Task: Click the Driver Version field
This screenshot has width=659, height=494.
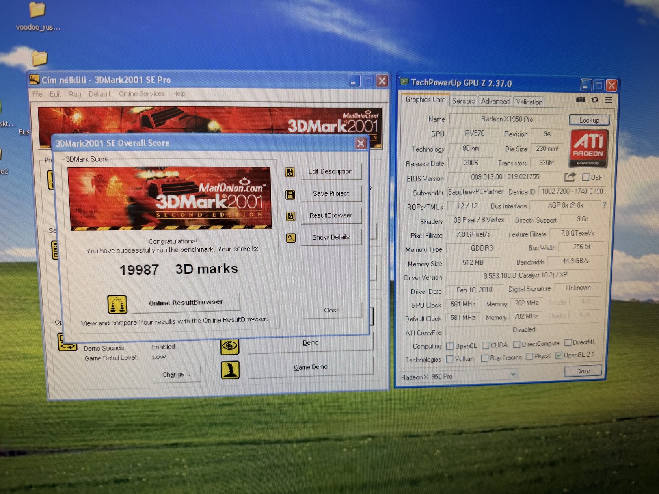Action: pyautogui.click(x=525, y=275)
